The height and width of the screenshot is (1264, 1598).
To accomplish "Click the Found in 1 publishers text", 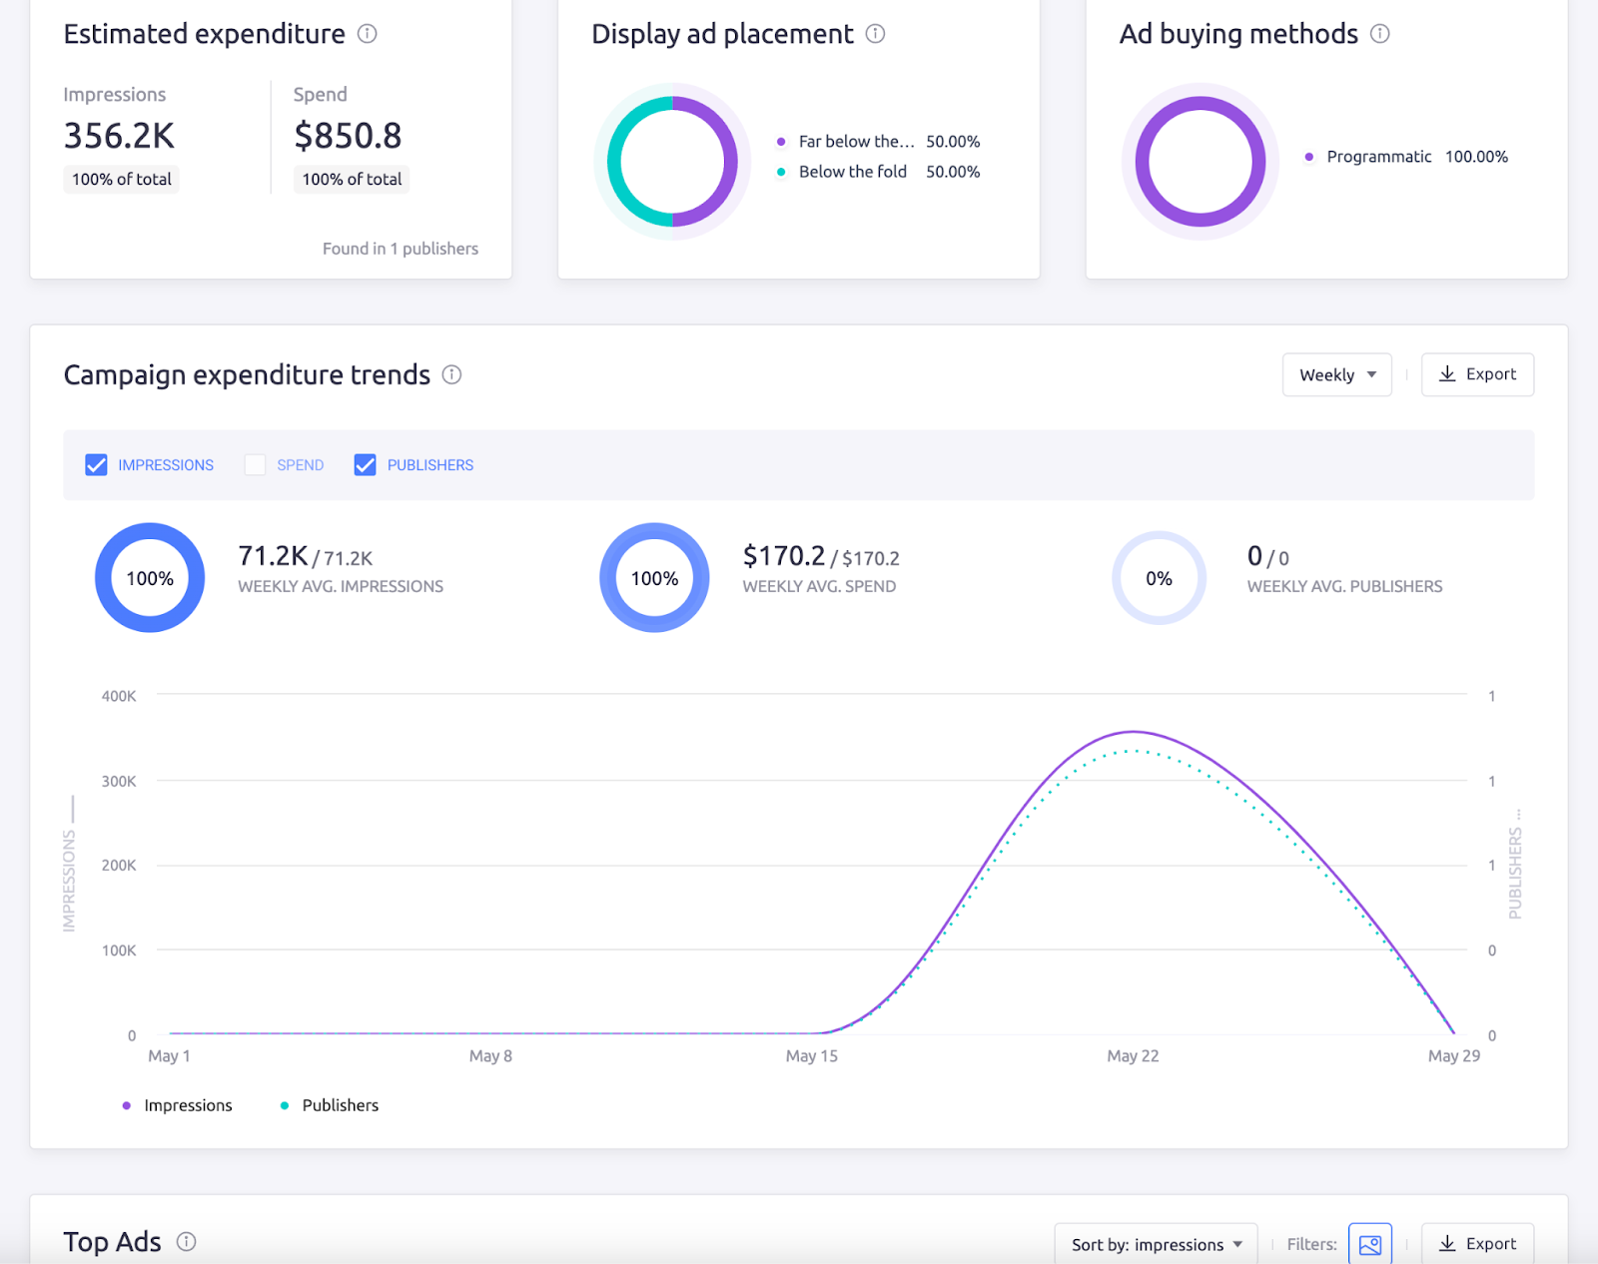I will pyautogui.click(x=400, y=249).
